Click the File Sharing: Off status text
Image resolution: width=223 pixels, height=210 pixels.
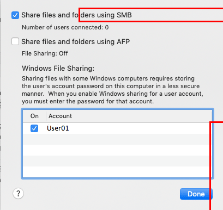pyautogui.click(x=45, y=53)
